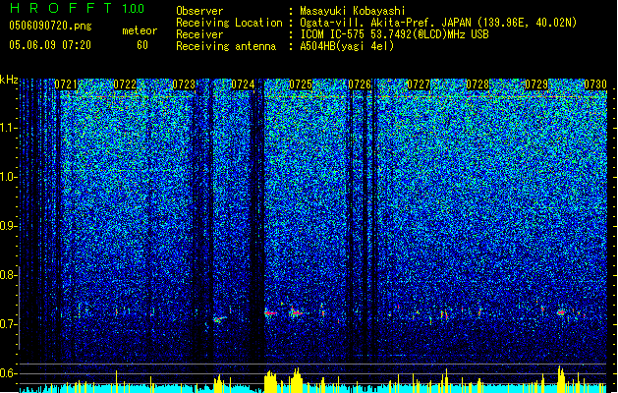Click the 0724 time marker

click(x=243, y=84)
